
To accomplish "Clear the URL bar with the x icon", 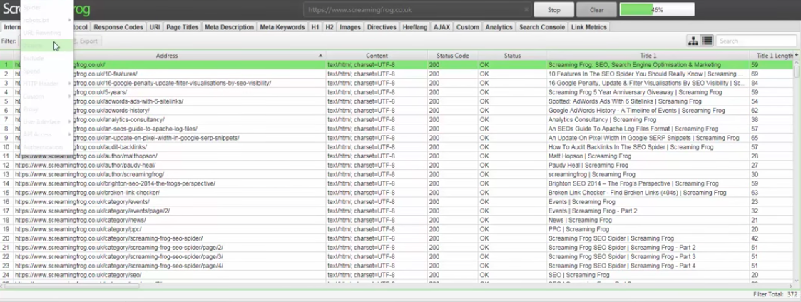I will click(x=526, y=10).
